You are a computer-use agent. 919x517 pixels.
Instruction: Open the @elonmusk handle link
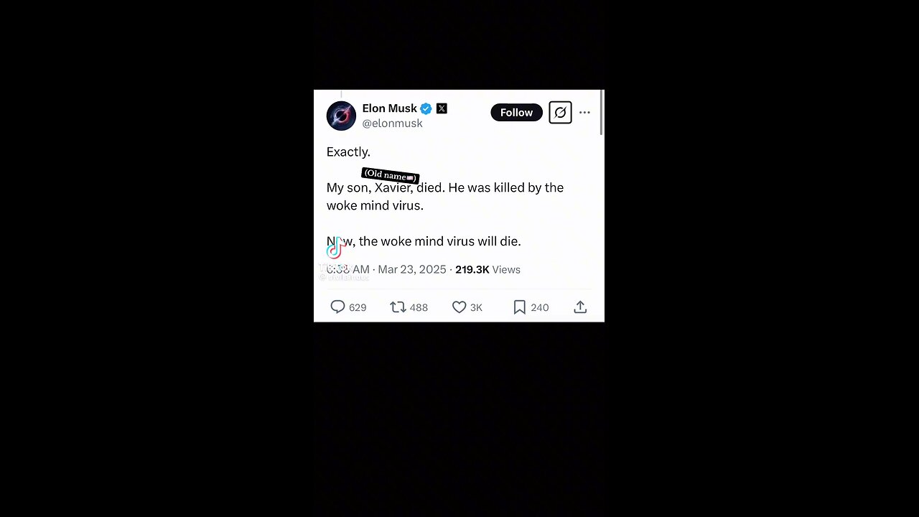click(392, 124)
